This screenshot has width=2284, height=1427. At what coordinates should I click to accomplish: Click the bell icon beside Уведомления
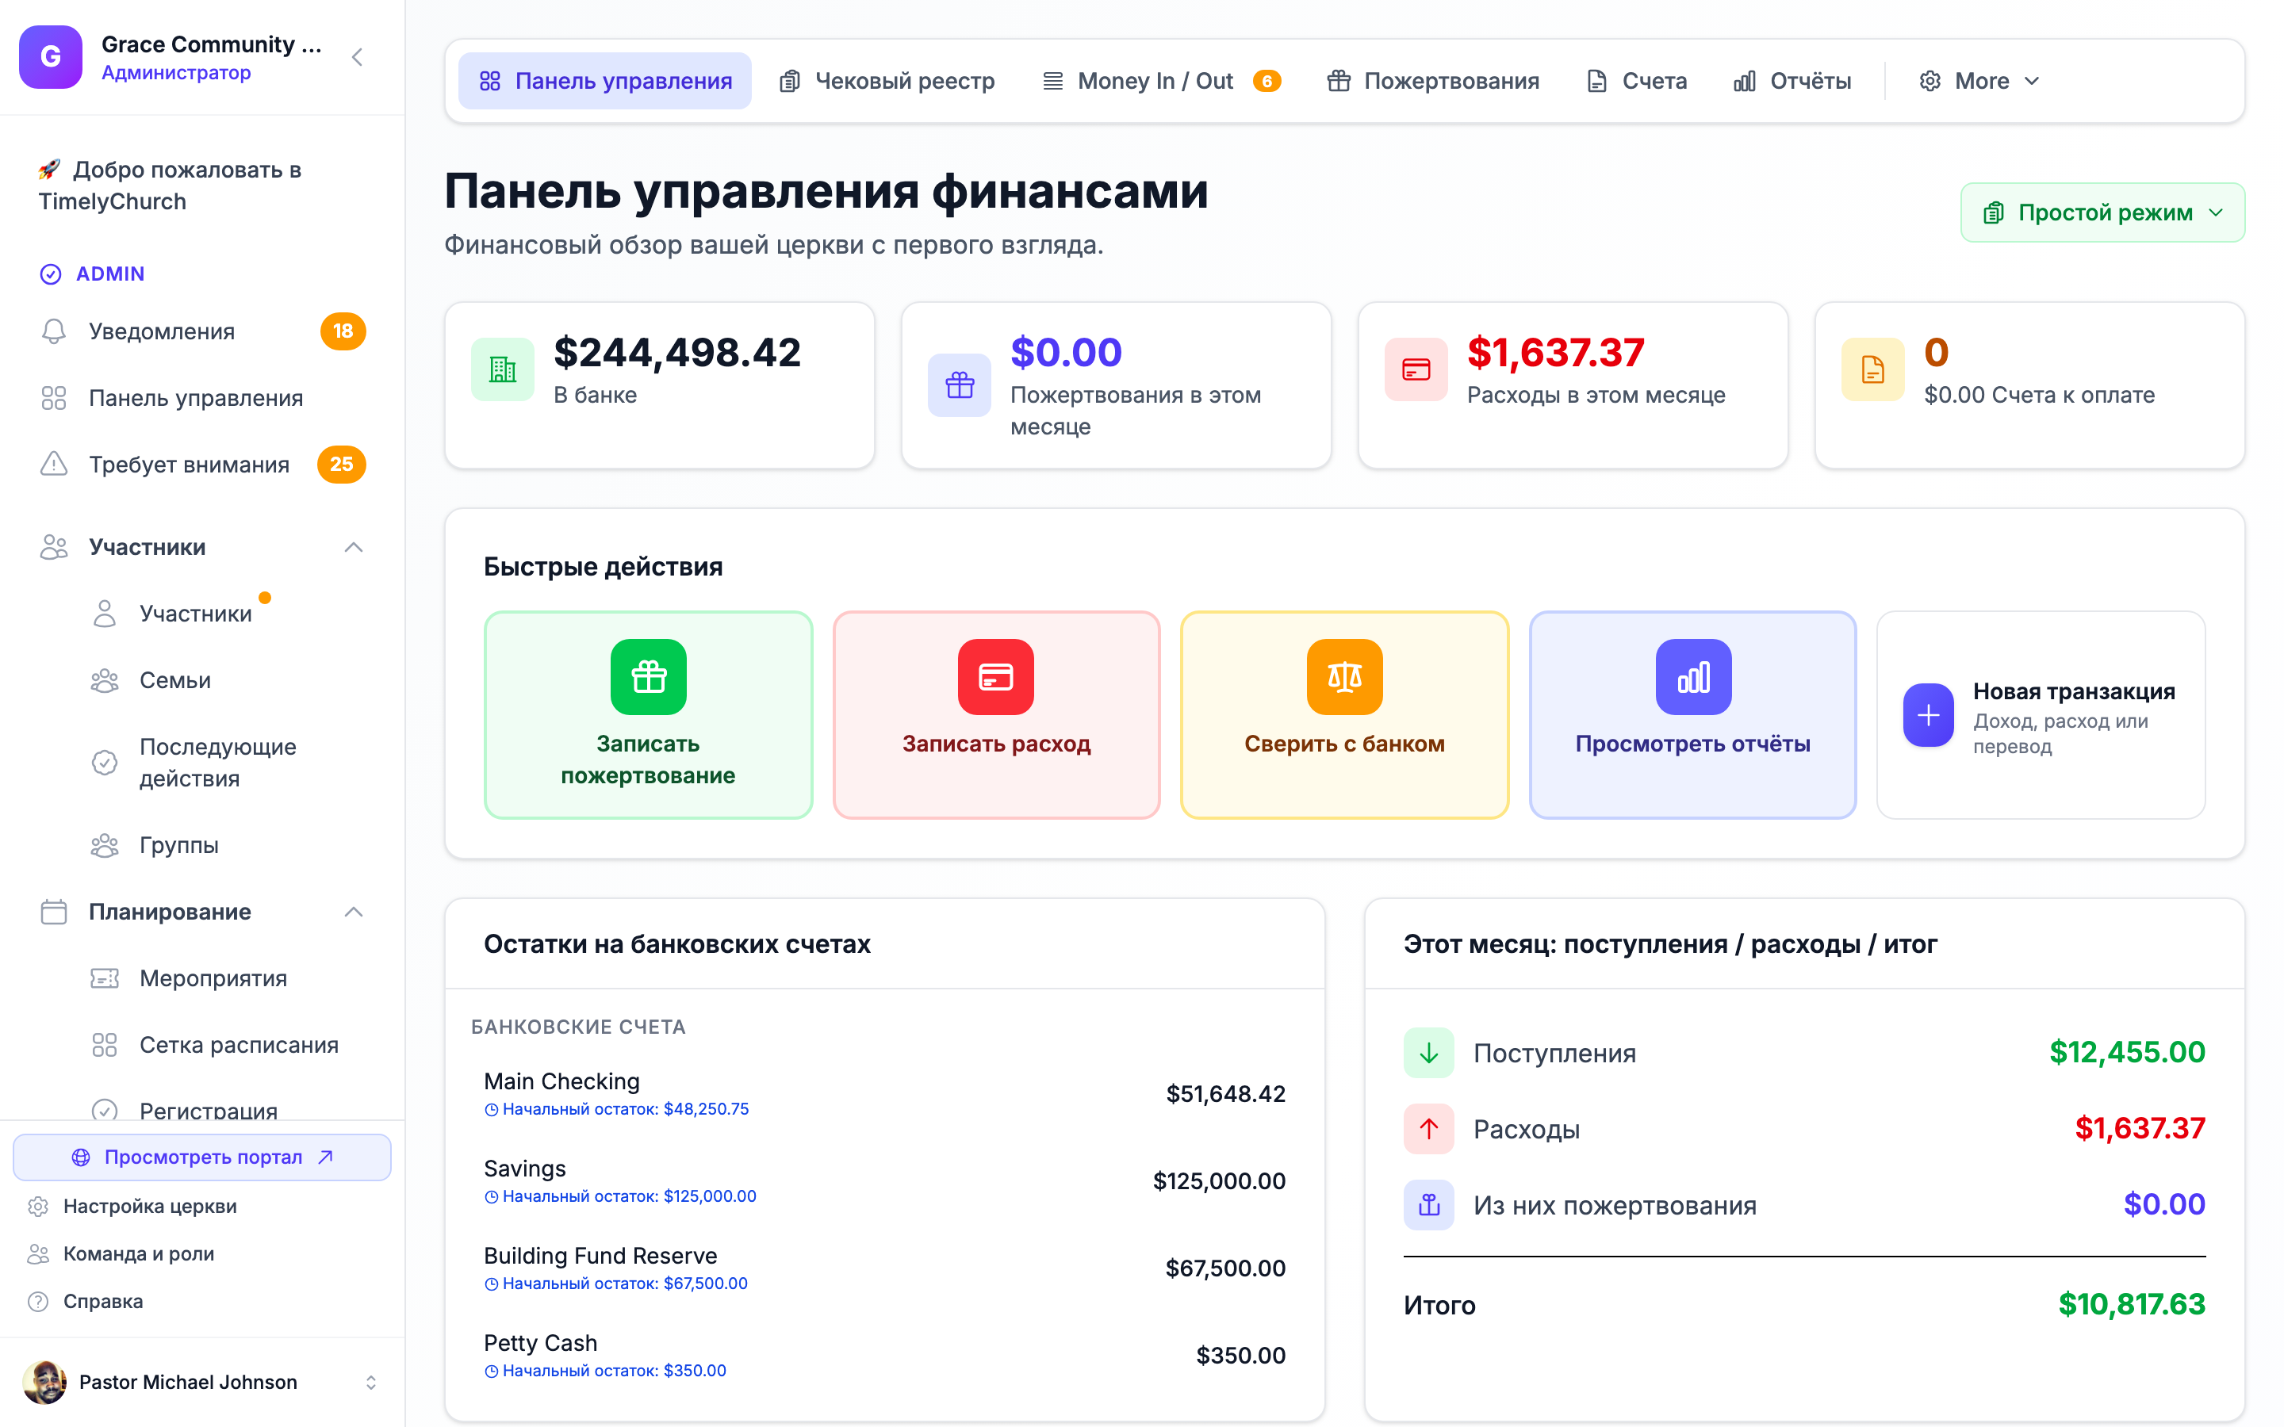point(54,331)
